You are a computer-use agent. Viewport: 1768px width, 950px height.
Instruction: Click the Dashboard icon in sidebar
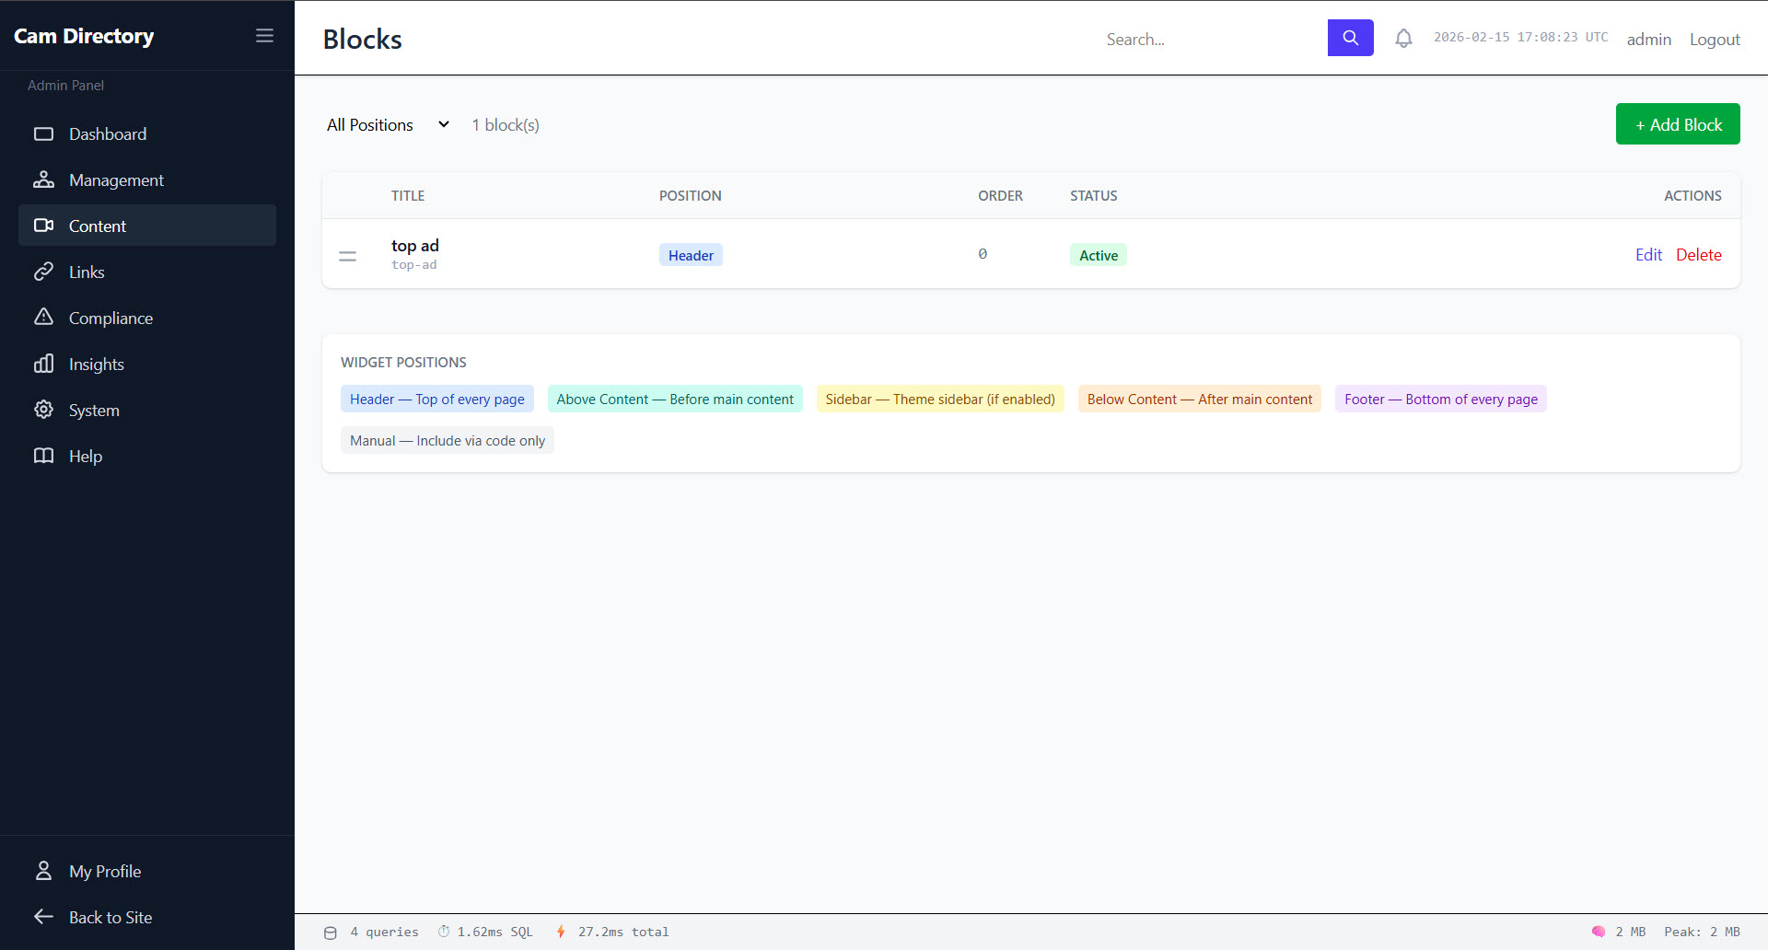pyautogui.click(x=43, y=134)
